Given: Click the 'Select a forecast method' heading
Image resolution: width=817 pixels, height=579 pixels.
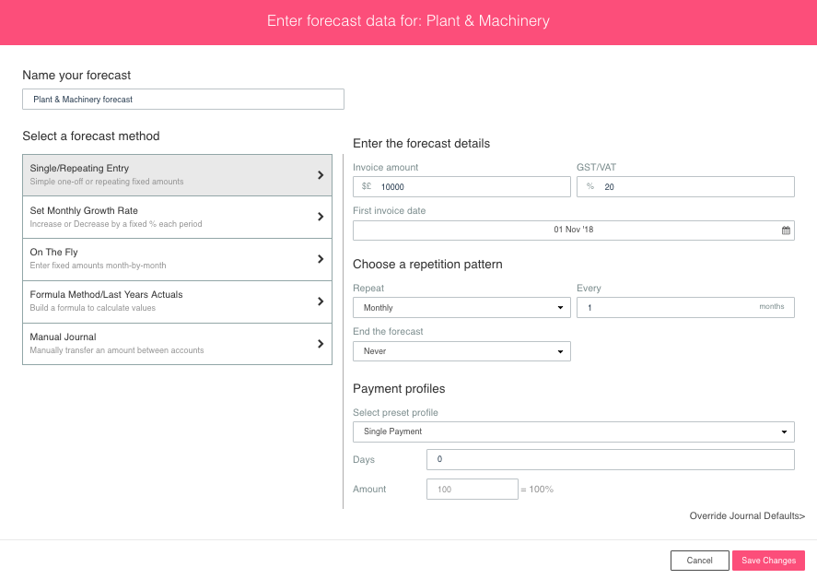Looking at the screenshot, I should click(x=90, y=136).
